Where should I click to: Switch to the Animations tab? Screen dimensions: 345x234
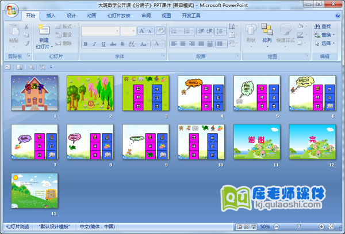point(91,16)
